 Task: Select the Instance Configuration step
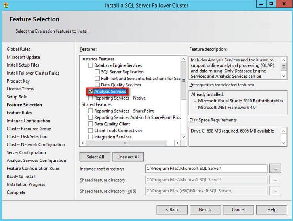click(29, 121)
